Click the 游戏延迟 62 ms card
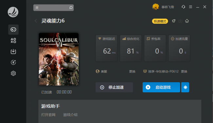The height and width of the screenshot is (123, 213). coord(106,48)
